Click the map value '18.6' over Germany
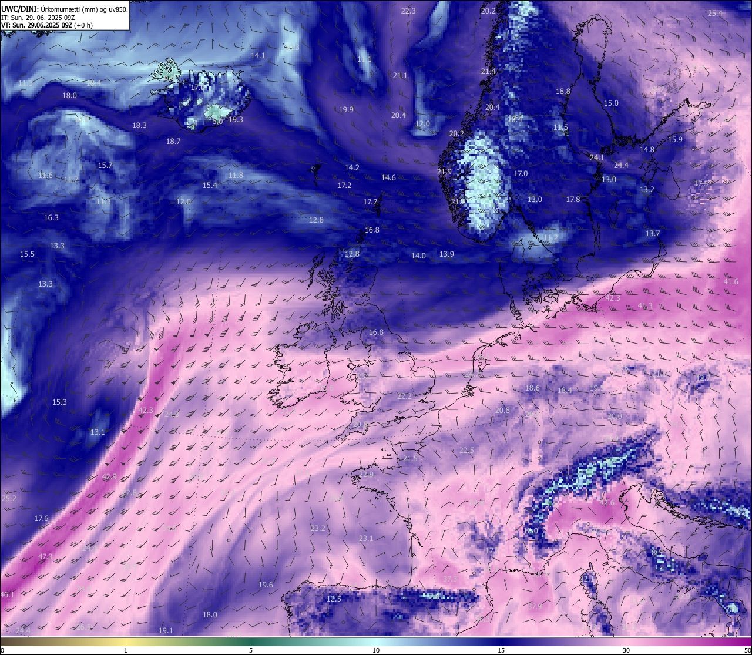Viewport: 752px width, 655px height. [x=532, y=388]
